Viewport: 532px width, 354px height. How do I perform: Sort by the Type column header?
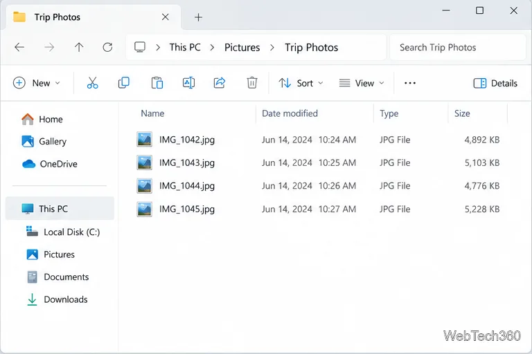click(x=389, y=113)
